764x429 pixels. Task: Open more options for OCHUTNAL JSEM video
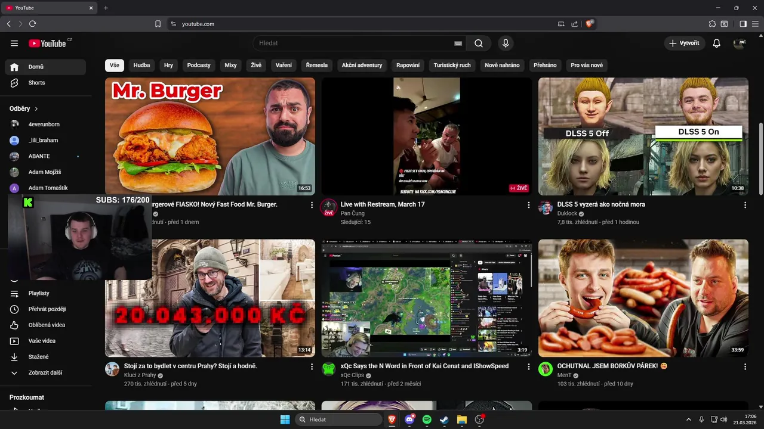click(x=745, y=367)
